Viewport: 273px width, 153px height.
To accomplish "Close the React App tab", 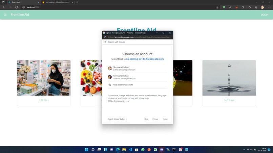I will [x=38, y=2].
